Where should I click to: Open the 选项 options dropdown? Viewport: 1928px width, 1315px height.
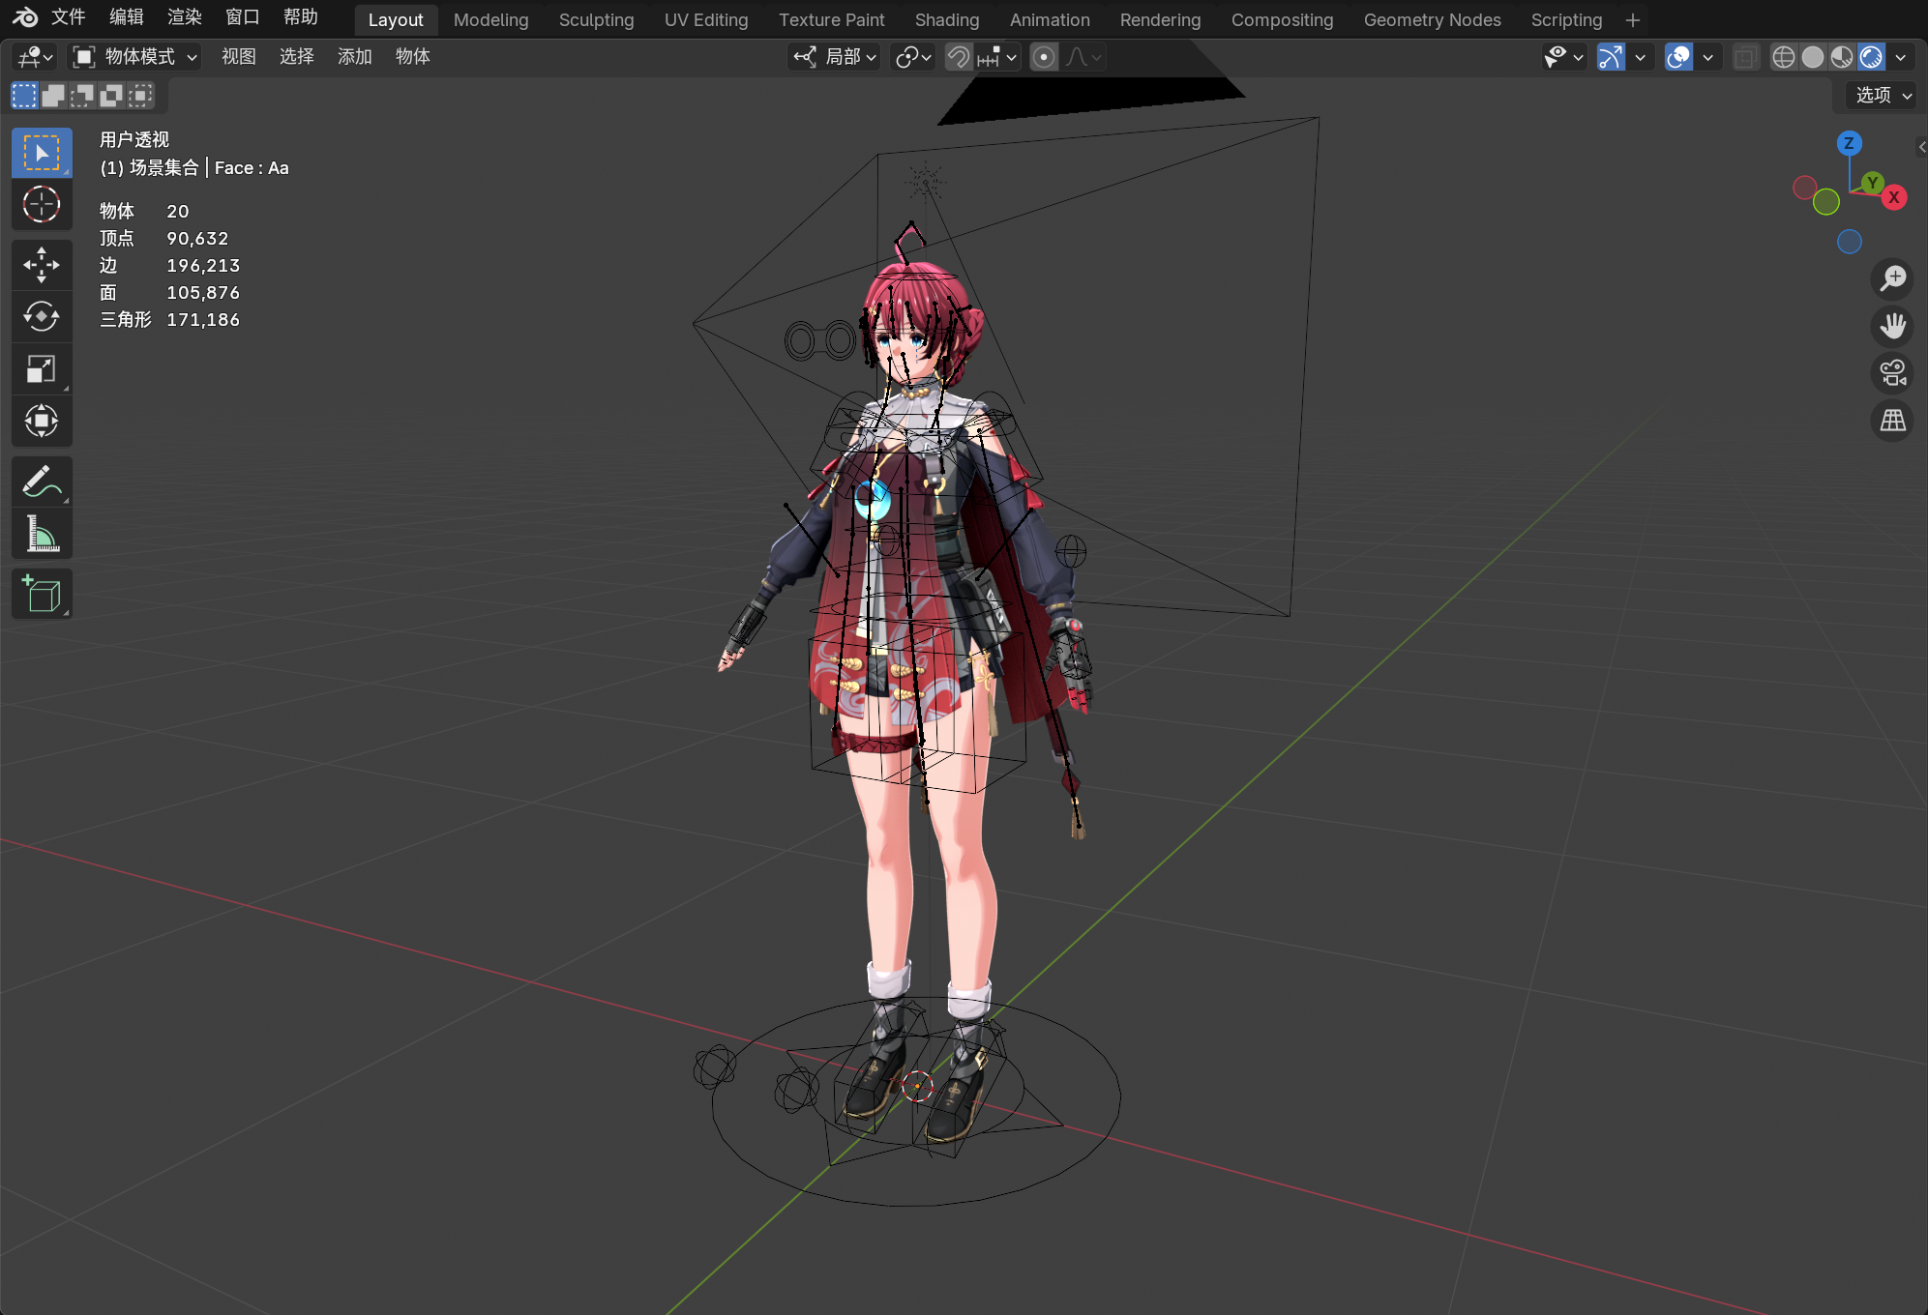[1883, 95]
